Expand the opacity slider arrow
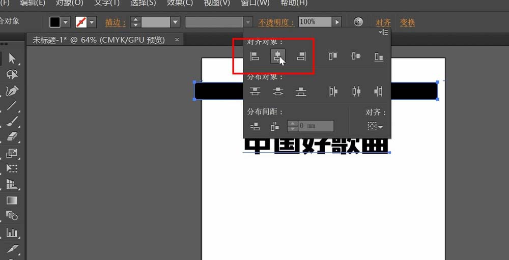 337,22
